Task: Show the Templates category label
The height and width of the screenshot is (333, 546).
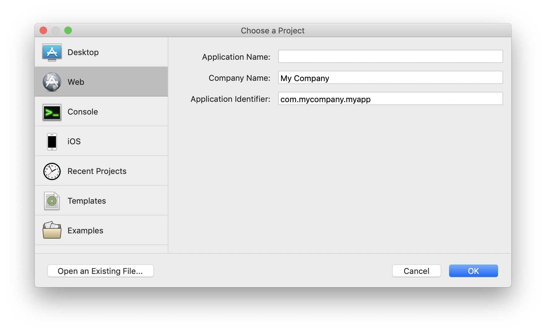Action: [87, 201]
